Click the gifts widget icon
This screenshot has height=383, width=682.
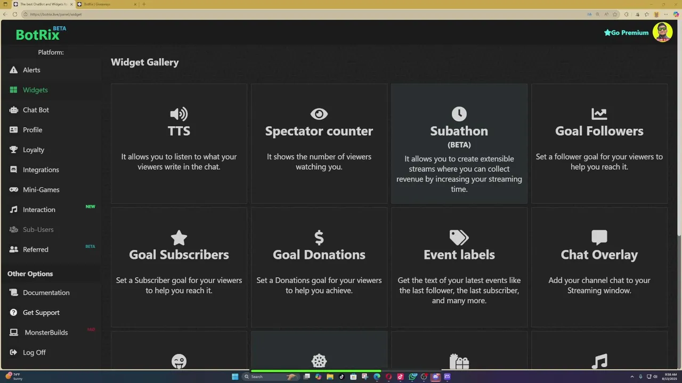click(459, 362)
